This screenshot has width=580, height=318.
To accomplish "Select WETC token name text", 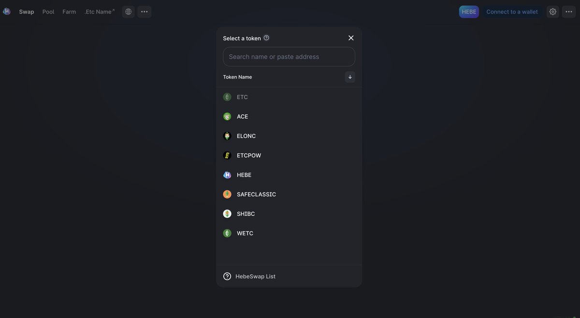I will (245, 233).
